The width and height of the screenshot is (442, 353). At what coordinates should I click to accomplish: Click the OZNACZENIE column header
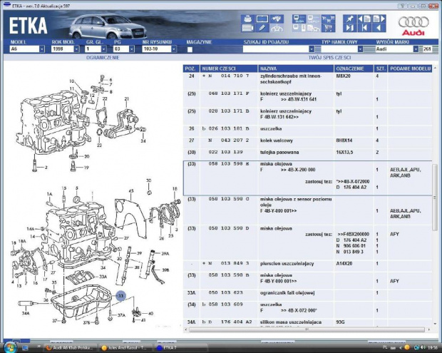(354, 68)
